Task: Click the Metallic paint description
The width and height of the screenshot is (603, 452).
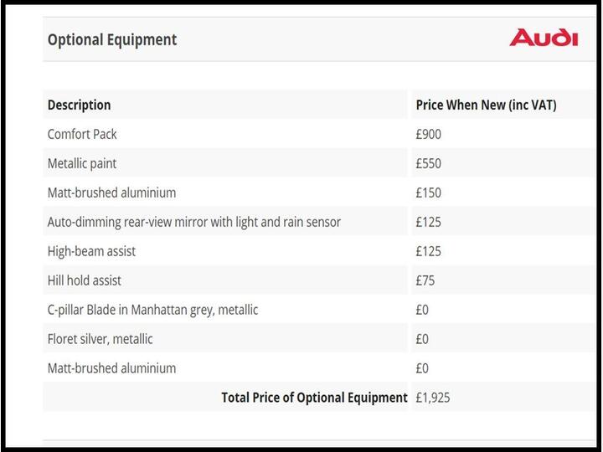Action: point(82,163)
